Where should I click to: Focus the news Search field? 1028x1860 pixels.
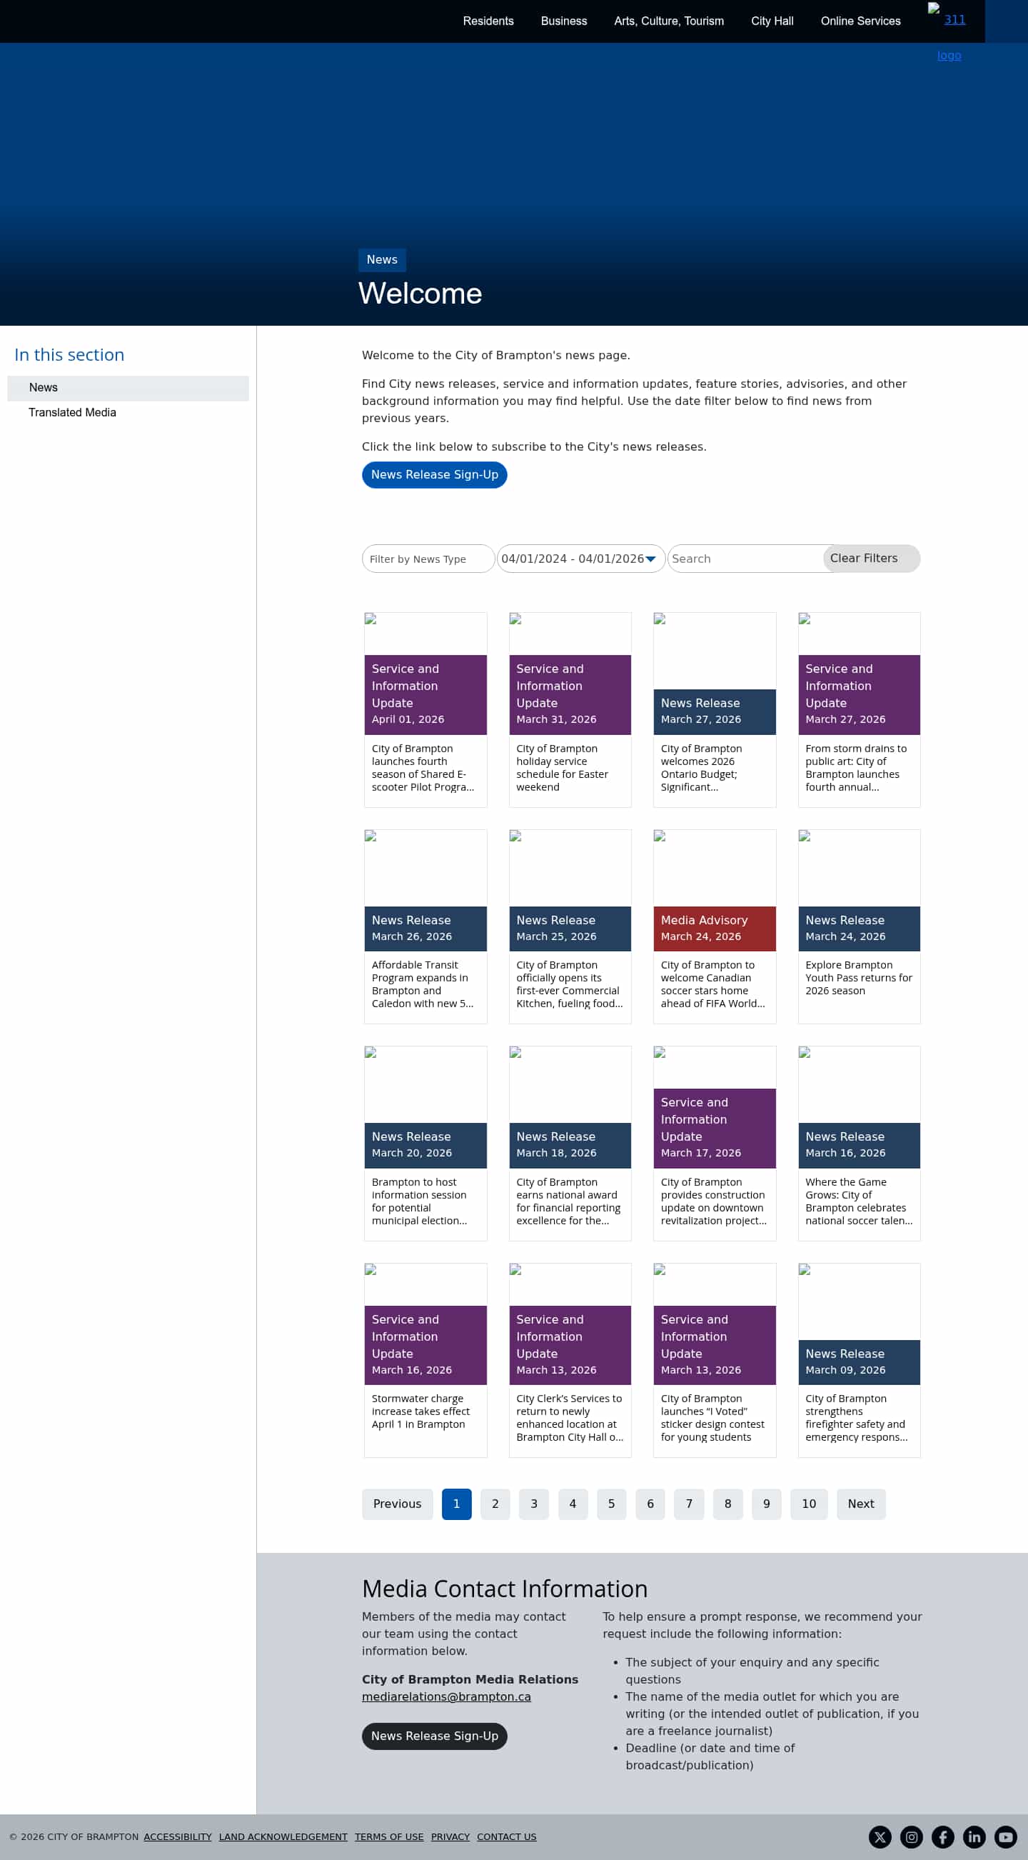point(743,559)
